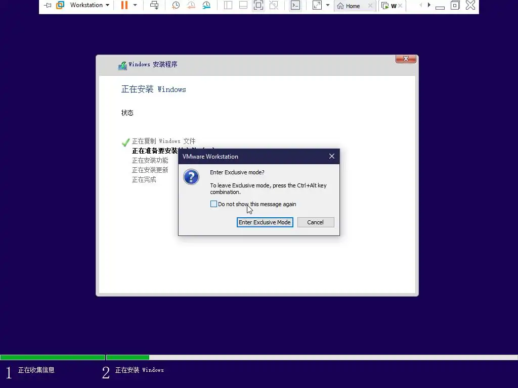Click the stretch guest display icon
This screenshot has height=388, width=518.
[317, 5]
